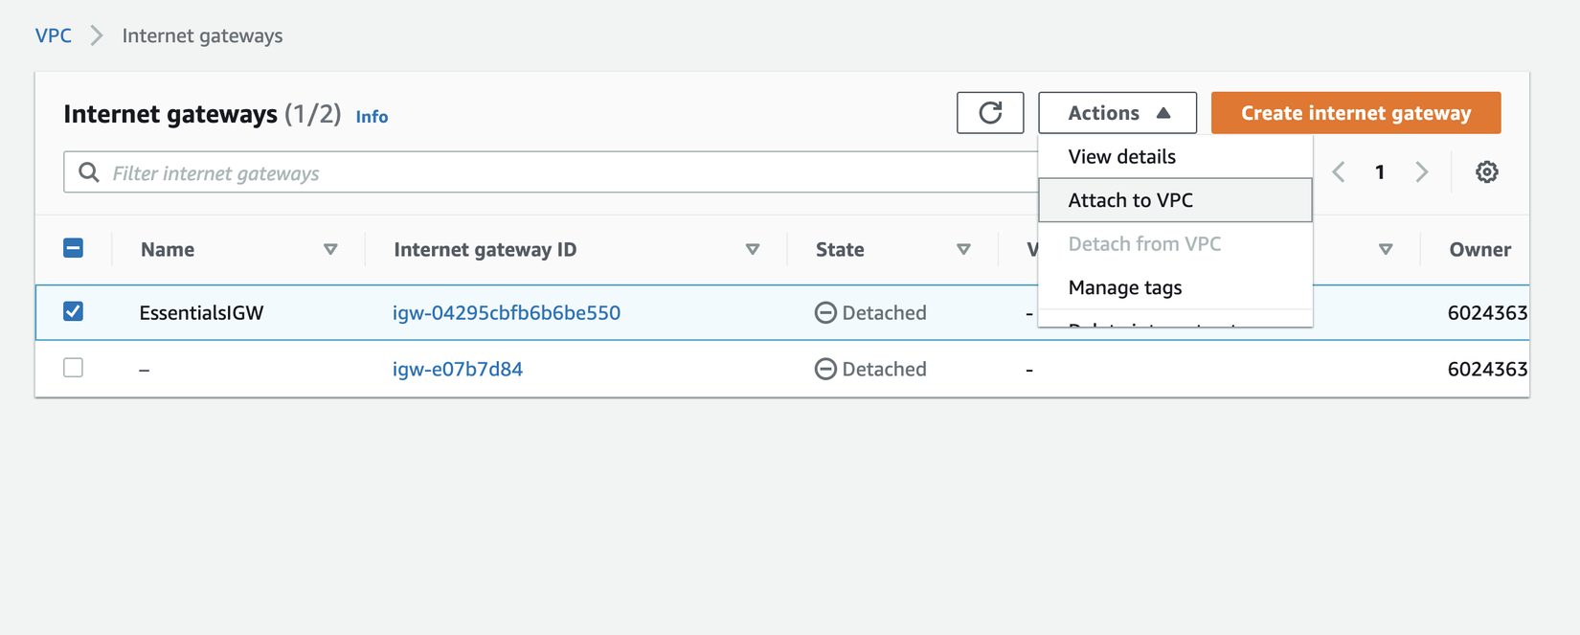Screen dimensions: 1580x635
Task: Go to previous page arrow
Action: point(1339,172)
